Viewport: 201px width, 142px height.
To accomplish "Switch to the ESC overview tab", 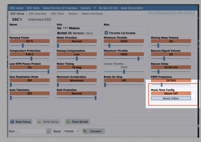I will [x=37, y=14].
